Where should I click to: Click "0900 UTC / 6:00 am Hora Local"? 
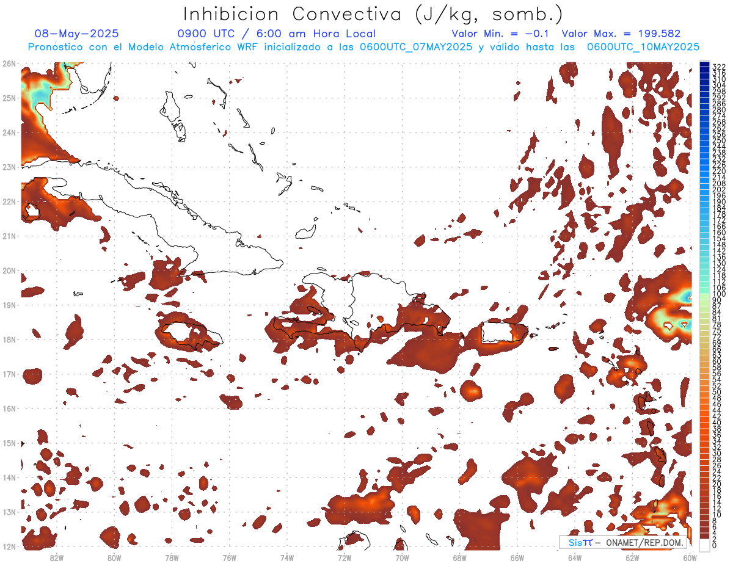pyautogui.click(x=276, y=34)
